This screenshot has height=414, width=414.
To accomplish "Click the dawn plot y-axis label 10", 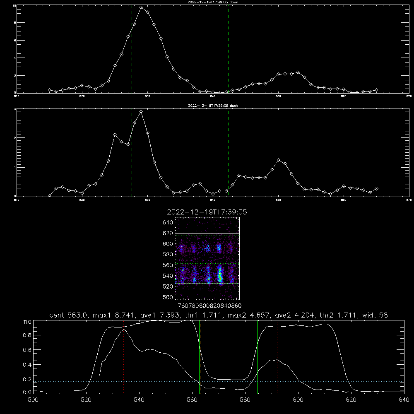I will [14, 5].
